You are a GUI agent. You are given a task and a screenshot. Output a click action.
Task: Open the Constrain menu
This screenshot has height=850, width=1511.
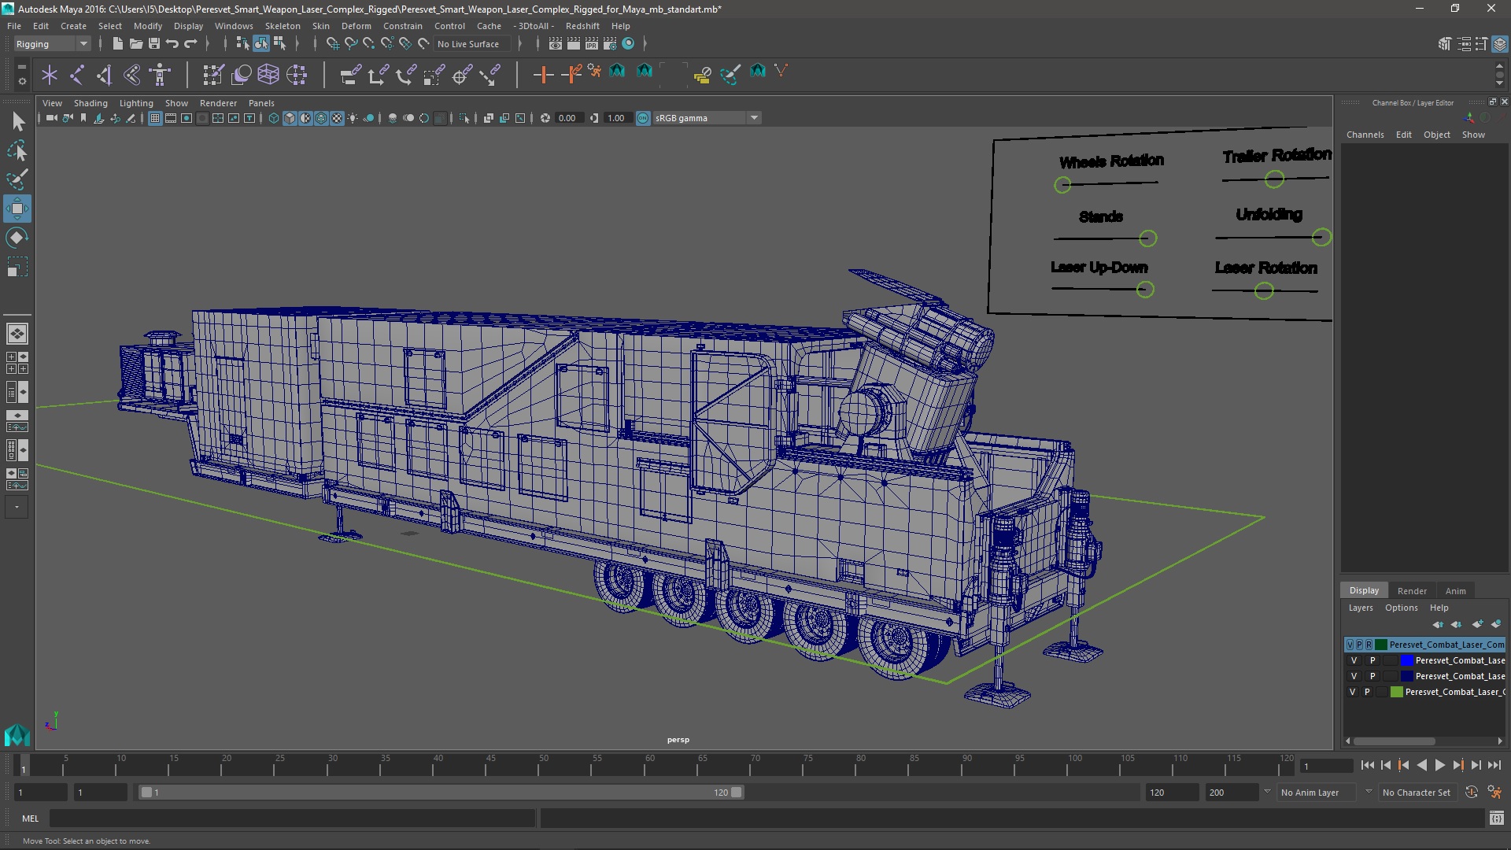tap(402, 26)
